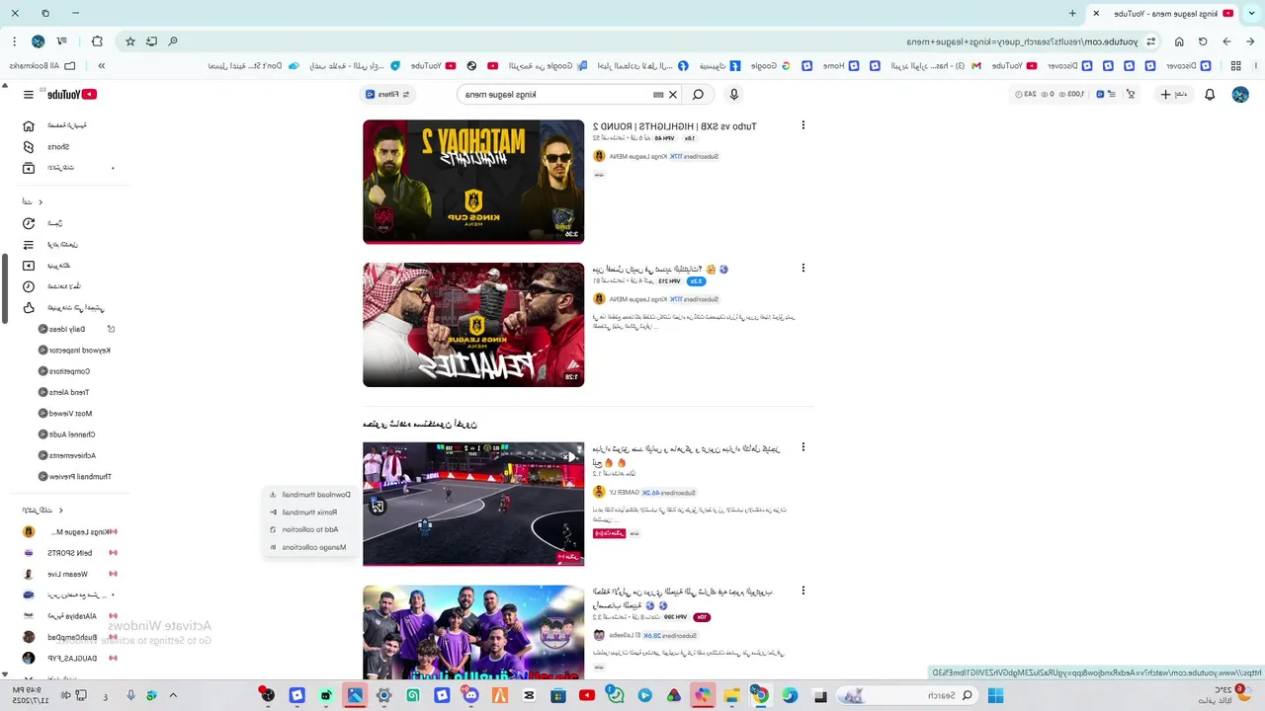Choose Remix thumbnail from the popup menu
Viewport: 1265px width, 711px height.
click(x=309, y=513)
